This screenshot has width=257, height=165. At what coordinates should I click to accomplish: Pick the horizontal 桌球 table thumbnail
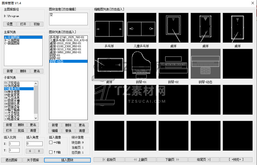[109, 64]
